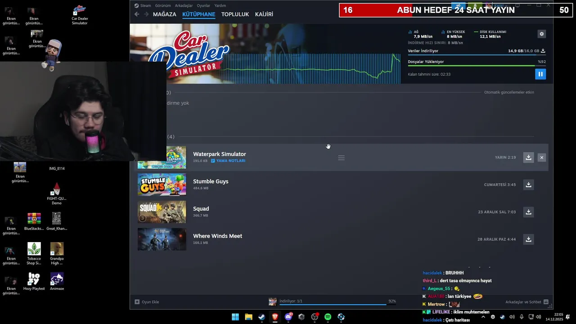The image size is (576, 324).
Task: Click the download graph area
Action: (x=310, y=68)
